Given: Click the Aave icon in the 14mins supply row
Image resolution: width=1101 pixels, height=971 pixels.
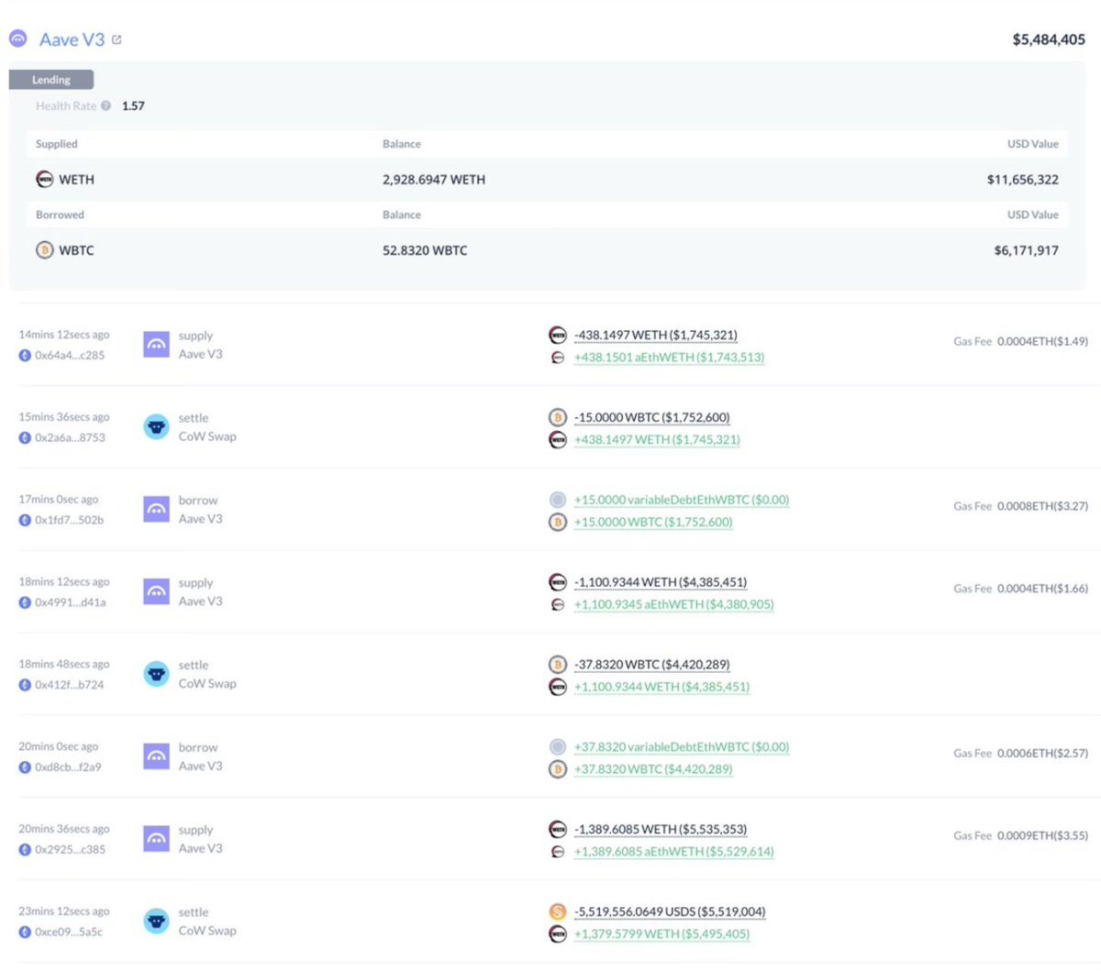Looking at the screenshot, I should 157,344.
